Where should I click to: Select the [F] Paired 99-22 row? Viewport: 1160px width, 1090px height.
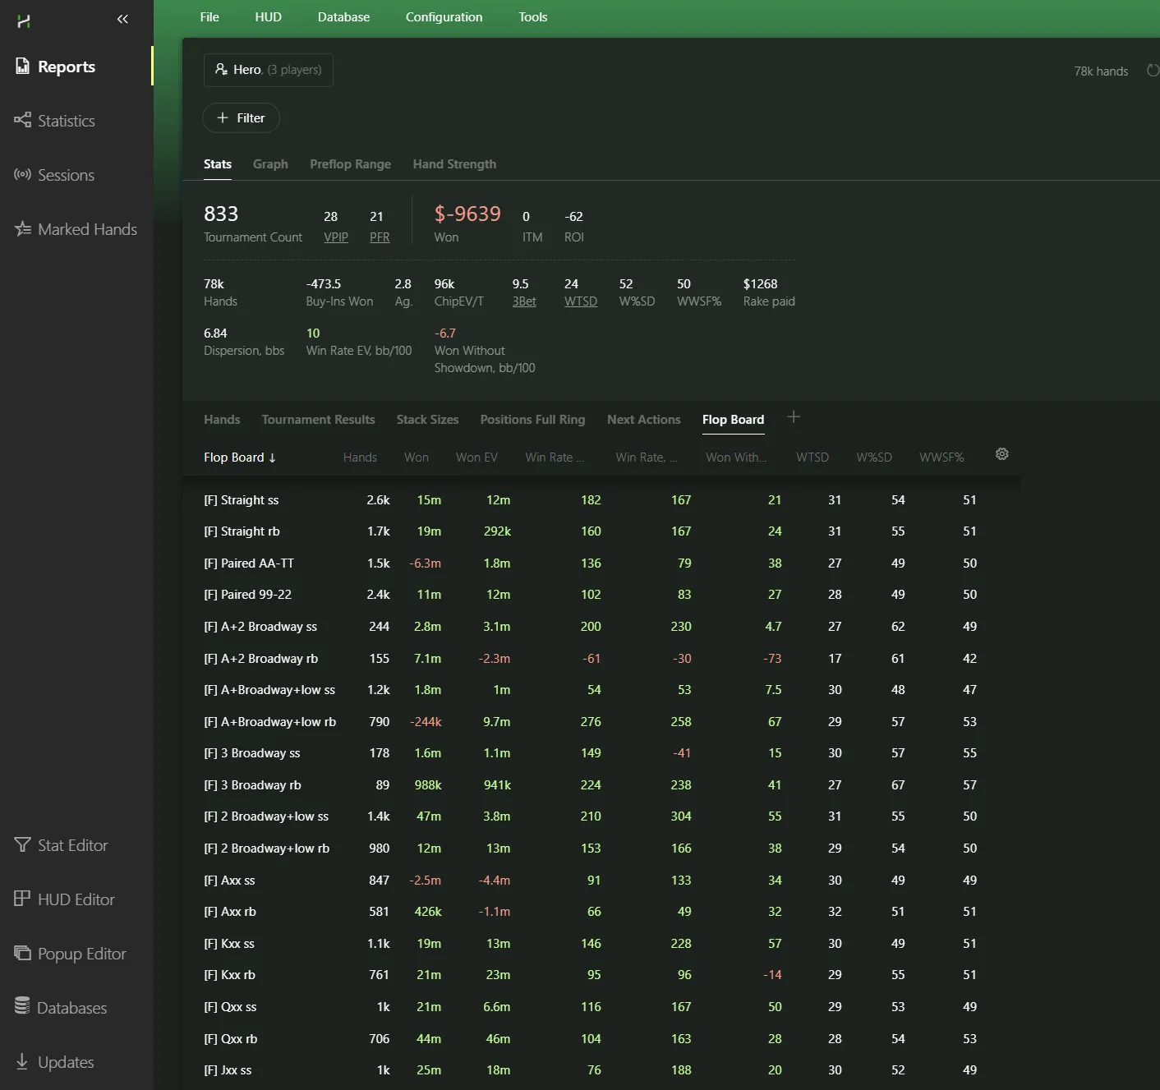(601, 595)
